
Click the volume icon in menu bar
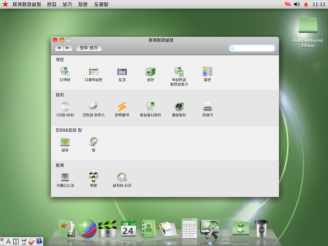pos(297,4)
